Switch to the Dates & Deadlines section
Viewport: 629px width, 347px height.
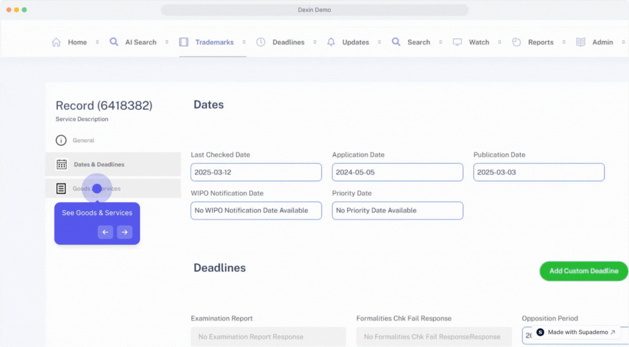point(99,164)
